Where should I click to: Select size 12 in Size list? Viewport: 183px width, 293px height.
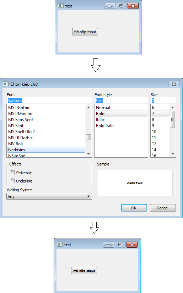[x=154, y=144]
